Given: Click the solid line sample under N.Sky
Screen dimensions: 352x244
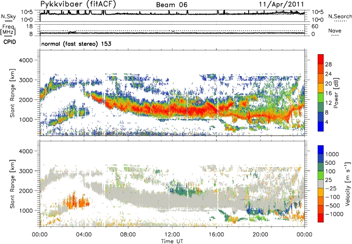Looking at the screenshot, I should 8,21.
